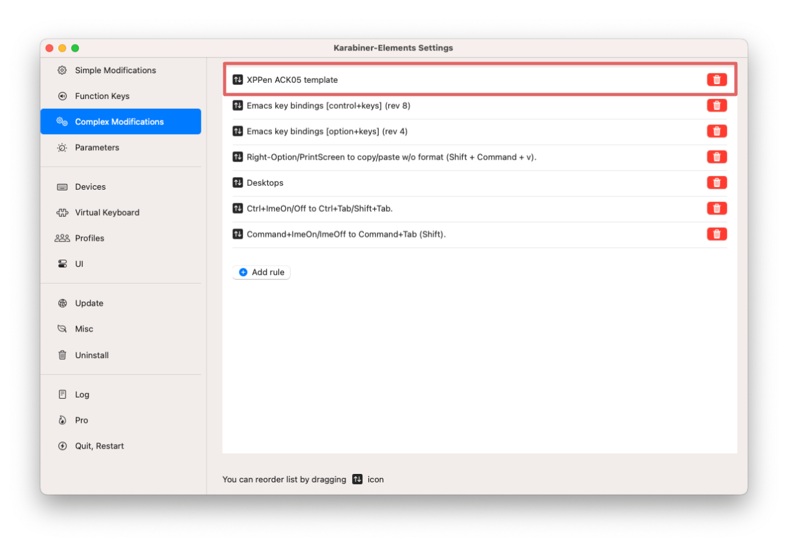Click the XPPen ACK05 template rule name

292,80
